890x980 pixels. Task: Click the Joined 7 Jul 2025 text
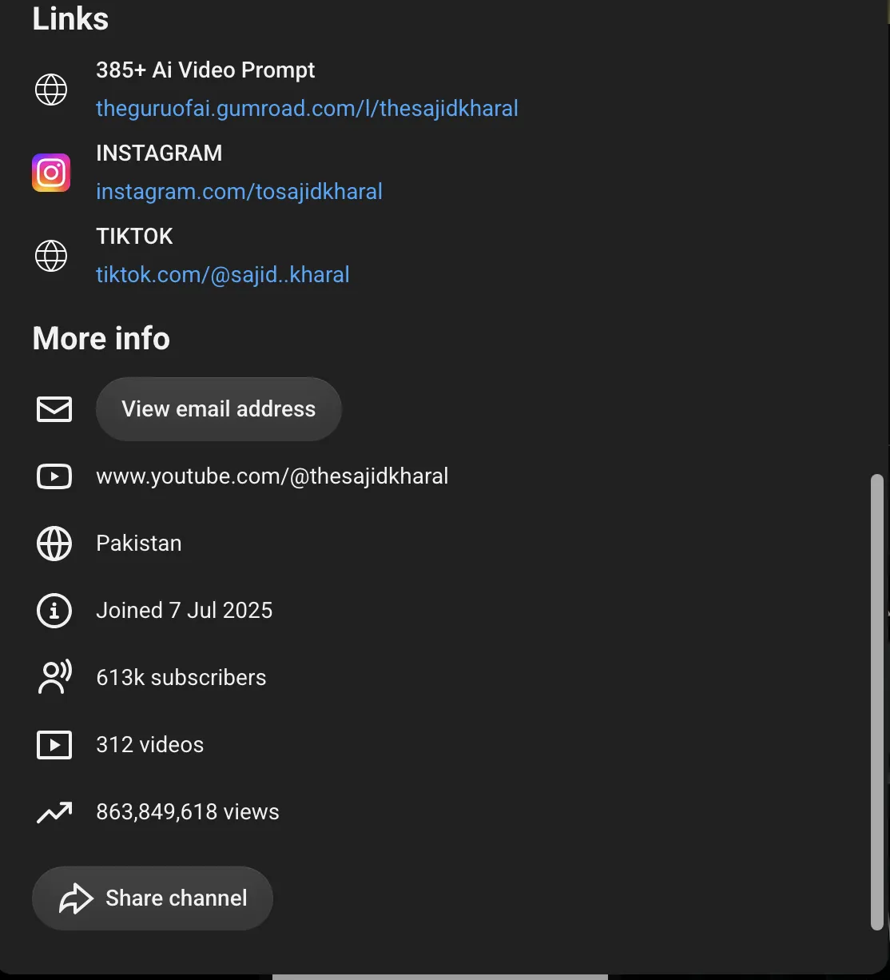coord(185,611)
